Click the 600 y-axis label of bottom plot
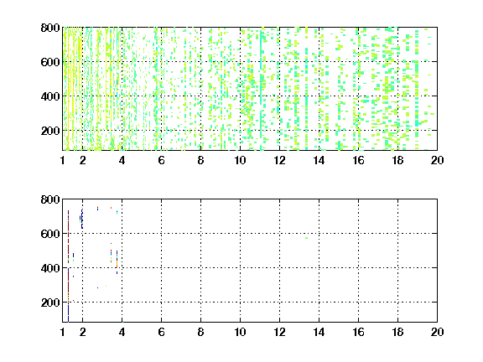This screenshot has width=483, height=362. (x=50, y=234)
